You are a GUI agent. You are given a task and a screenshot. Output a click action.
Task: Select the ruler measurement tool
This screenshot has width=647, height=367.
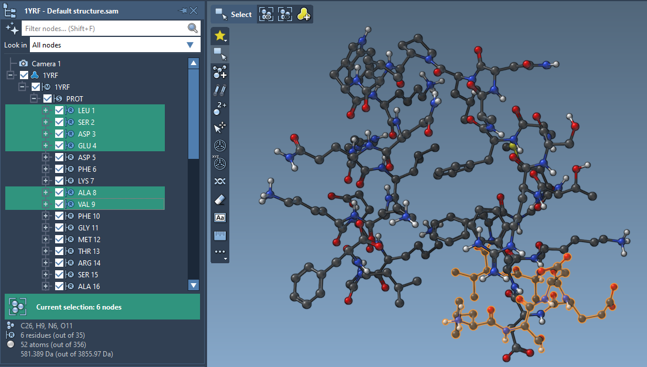click(x=219, y=235)
